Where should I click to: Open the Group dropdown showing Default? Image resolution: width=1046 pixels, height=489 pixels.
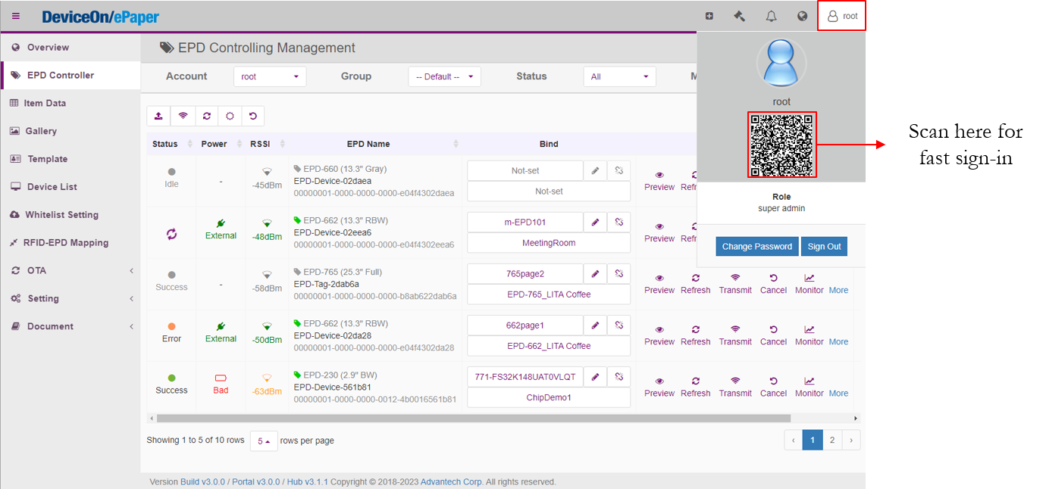[444, 76]
